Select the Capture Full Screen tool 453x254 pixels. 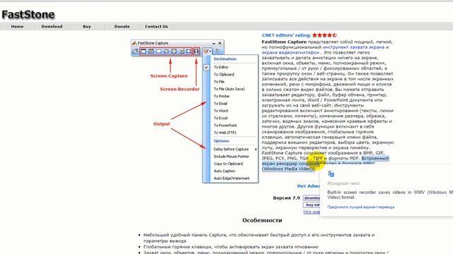(x=173, y=52)
